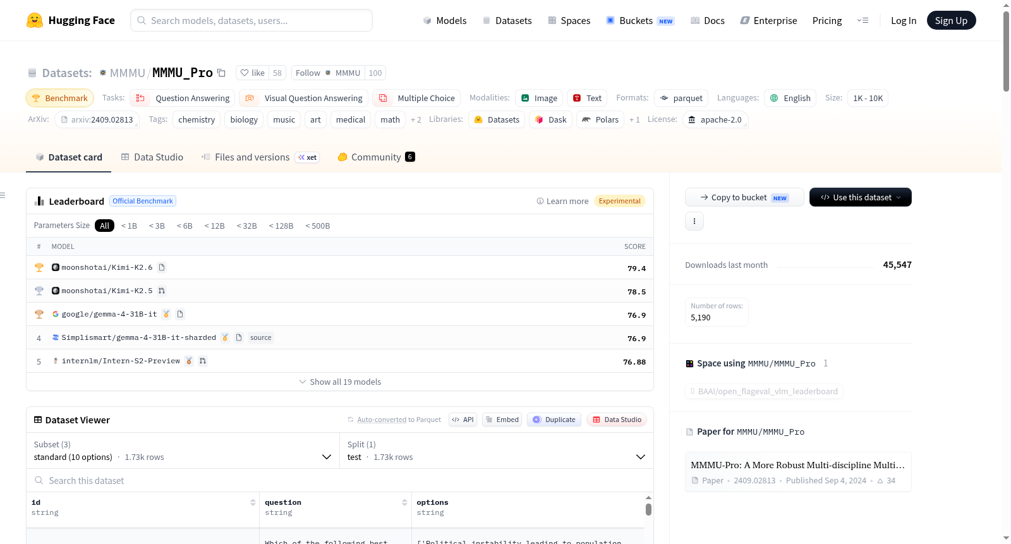
Task: Like the MMMU_Pro dataset
Action: 252,73
